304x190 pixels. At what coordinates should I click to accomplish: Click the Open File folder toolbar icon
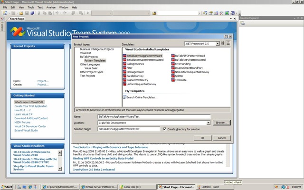tap(21, 13)
